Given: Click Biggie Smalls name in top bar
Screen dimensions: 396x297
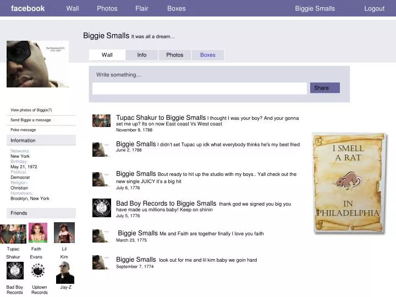Looking at the screenshot, I should pos(315,8).
